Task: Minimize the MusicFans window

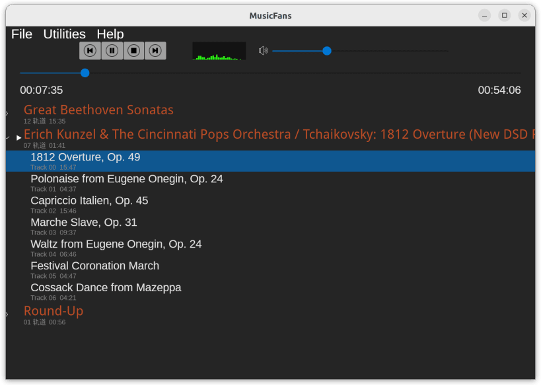Action: pyautogui.click(x=484, y=16)
